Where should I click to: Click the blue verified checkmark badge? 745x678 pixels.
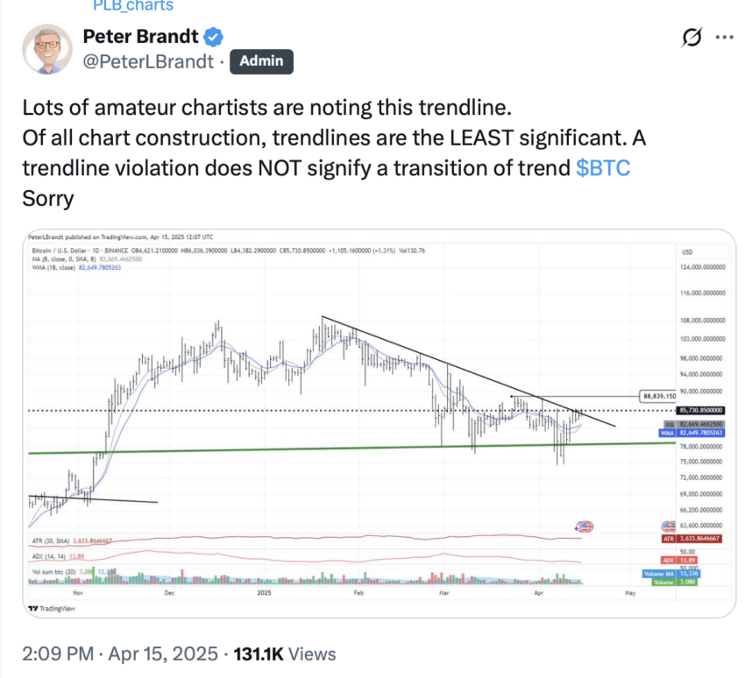click(x=213, y=37)
